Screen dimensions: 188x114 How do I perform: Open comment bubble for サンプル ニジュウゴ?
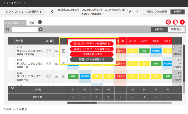tap(49, 76)
